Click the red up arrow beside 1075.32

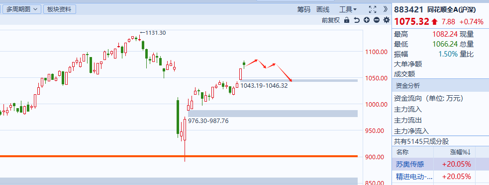pyautogui.click(x=434, y=22)
